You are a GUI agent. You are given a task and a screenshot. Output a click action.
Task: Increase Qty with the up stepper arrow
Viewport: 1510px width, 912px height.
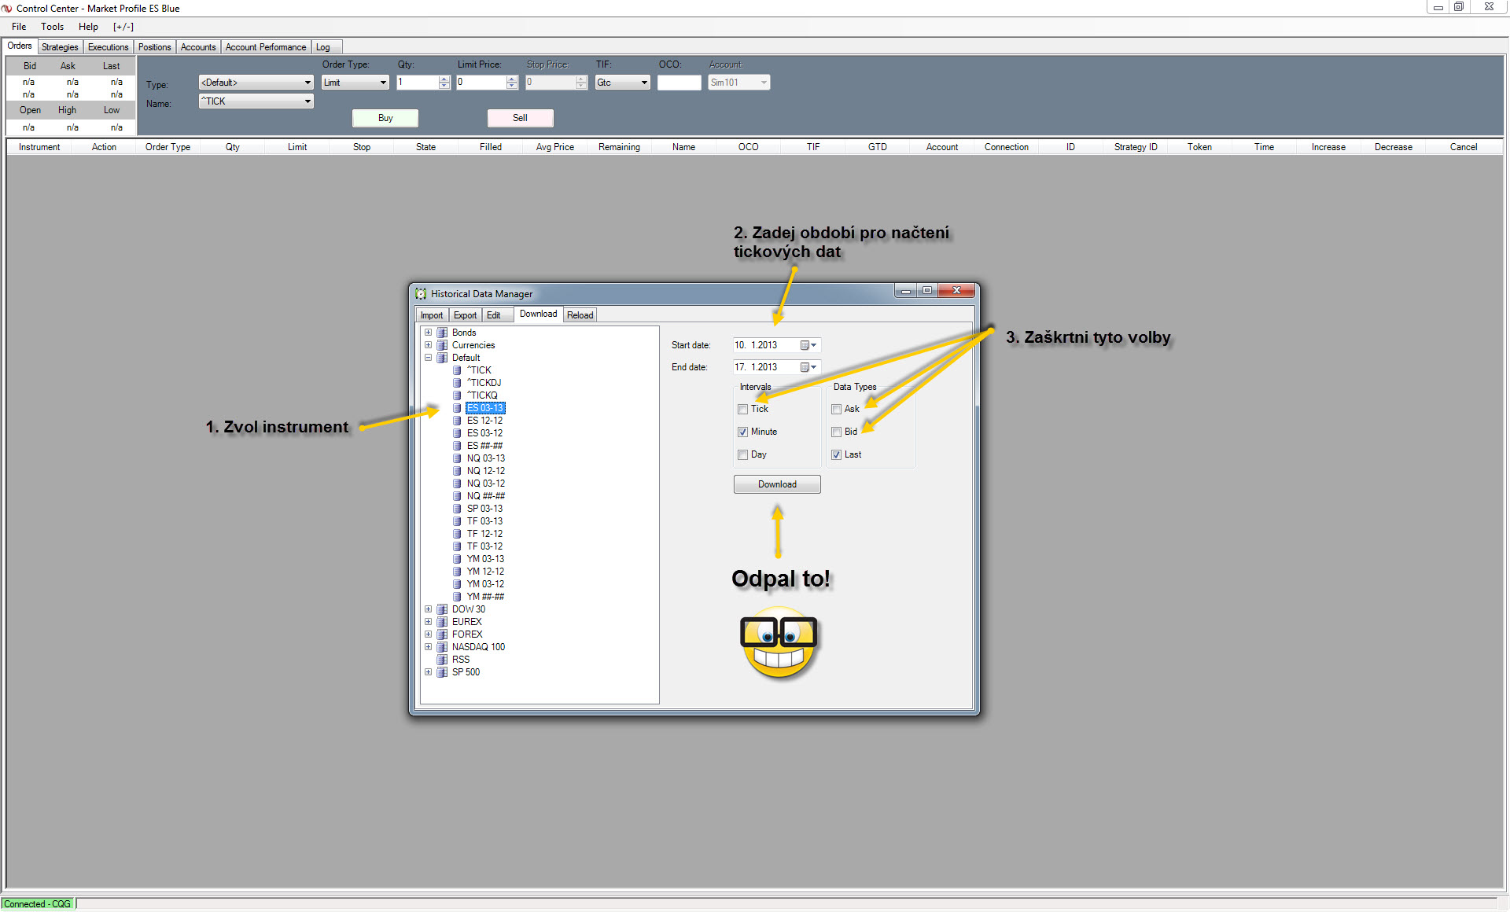(x=444, y=79)
